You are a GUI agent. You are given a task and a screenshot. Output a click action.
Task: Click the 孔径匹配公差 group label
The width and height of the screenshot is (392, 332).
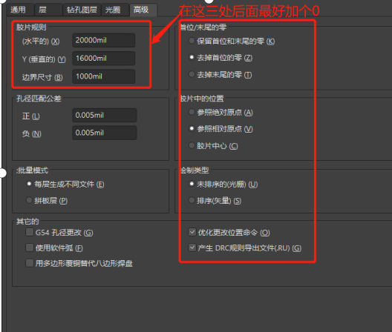[x=39, y=99]
